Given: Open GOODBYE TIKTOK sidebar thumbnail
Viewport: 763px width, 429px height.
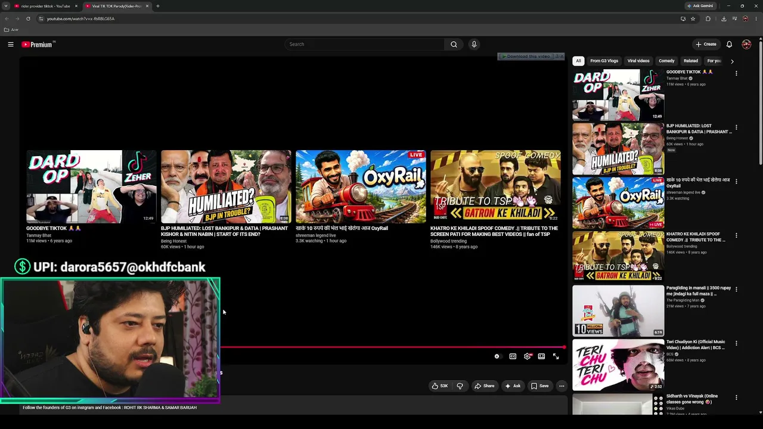Looking at the screenshot, I should 618,95.
